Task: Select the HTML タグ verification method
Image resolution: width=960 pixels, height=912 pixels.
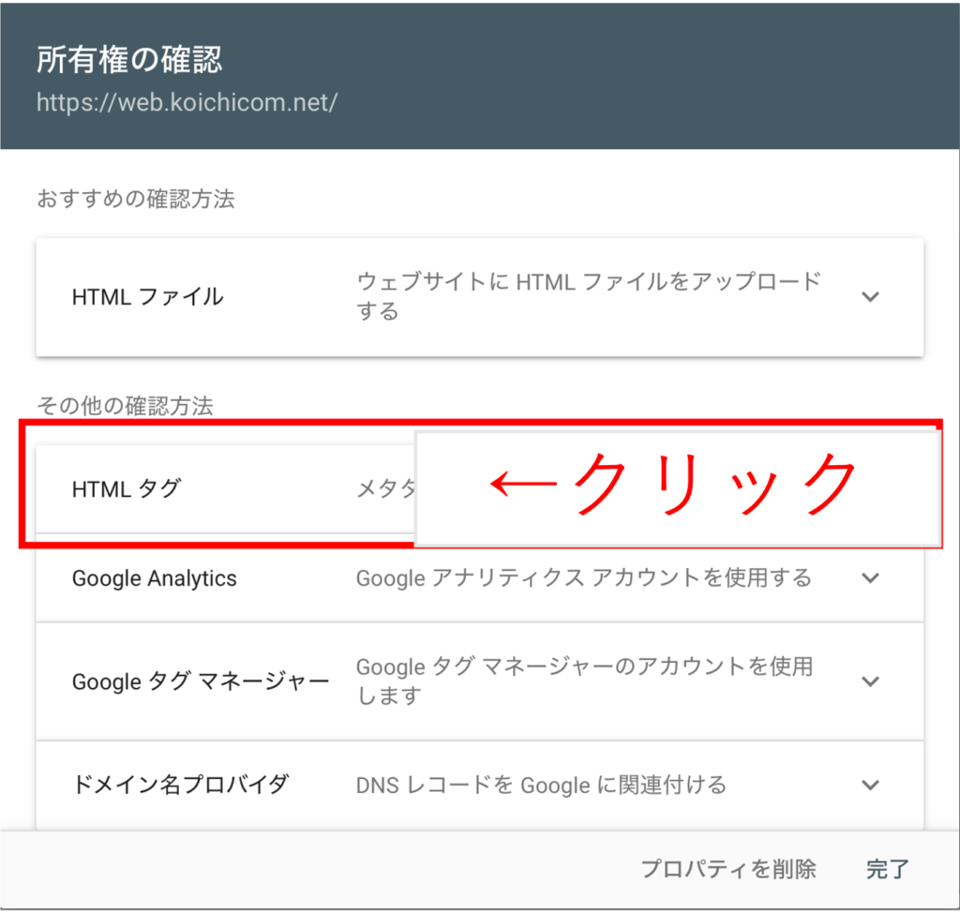Action: click(x=127, y=488)
